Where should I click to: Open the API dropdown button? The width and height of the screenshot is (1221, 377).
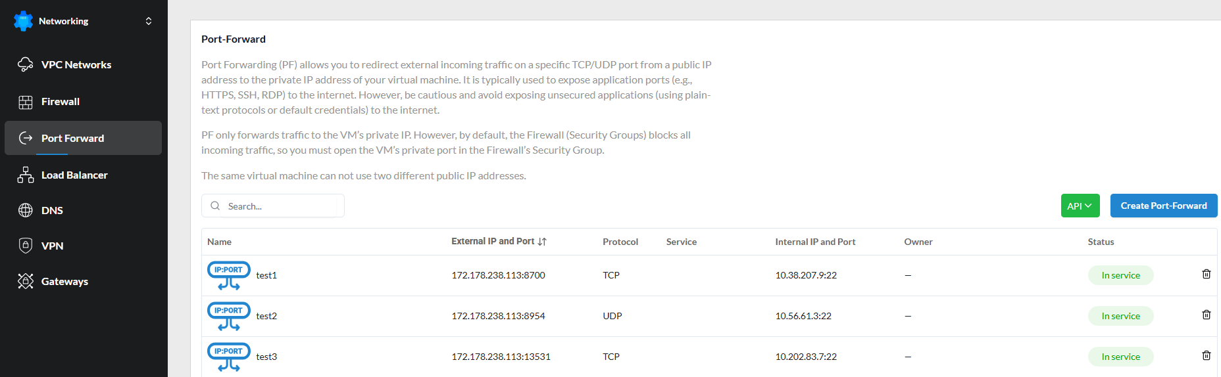coord(1080,206)
